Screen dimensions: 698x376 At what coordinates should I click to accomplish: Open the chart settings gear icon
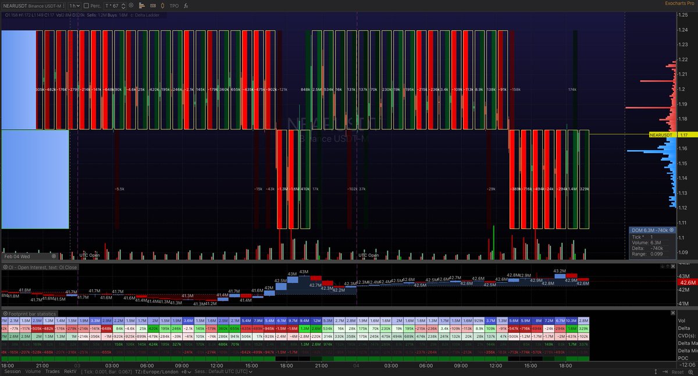click(131, 5)
